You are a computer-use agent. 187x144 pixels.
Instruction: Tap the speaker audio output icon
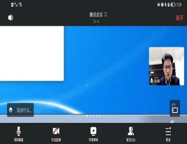[x=11, y=18]
